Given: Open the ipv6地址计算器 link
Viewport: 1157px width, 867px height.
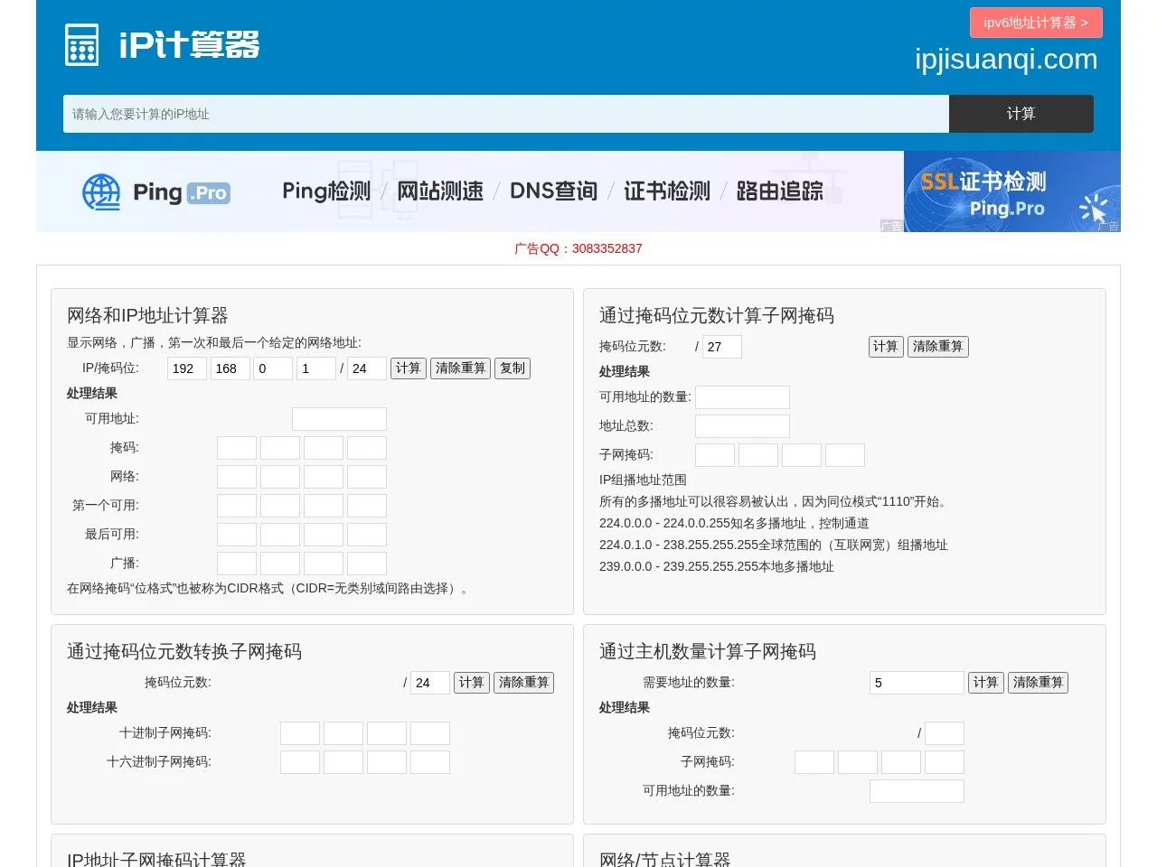Looking at the screenshot, I should pyautogui.click(x=1036, y=22).
